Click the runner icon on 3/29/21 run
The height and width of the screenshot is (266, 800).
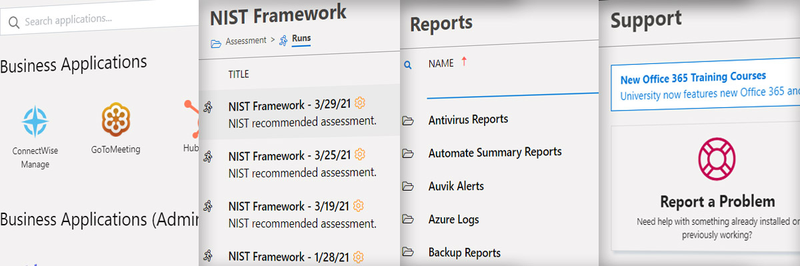click(x=208, y=105)
